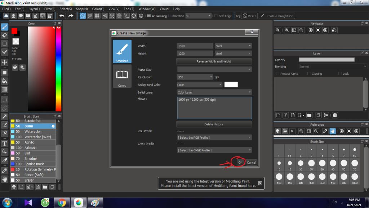Open Select the RGB Profile dropdown

point(214,138)
